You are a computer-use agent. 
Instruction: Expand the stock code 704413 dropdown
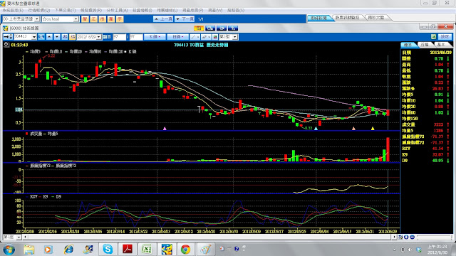34,37
